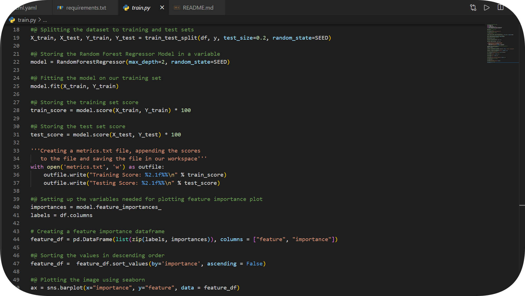The height and width of the screenshot is (296, 525).
Task: Select the train.py tab
Action: point(144,8)
